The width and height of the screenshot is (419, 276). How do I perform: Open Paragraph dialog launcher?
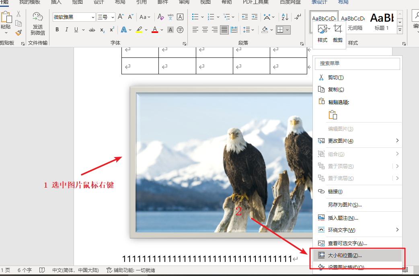tap(302, 43)
